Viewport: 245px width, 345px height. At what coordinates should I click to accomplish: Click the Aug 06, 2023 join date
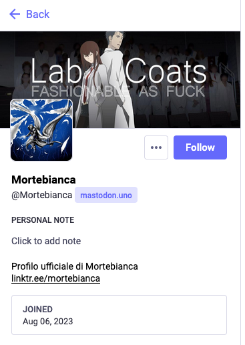(x=48, y=322)
